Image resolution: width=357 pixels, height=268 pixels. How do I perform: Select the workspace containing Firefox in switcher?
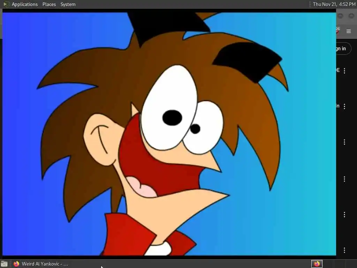click(317, 264)
